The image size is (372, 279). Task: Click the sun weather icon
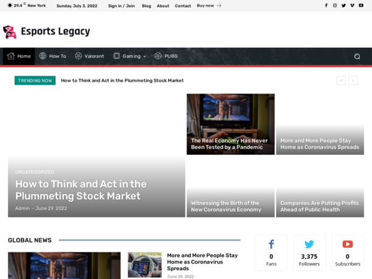point(10,5)
